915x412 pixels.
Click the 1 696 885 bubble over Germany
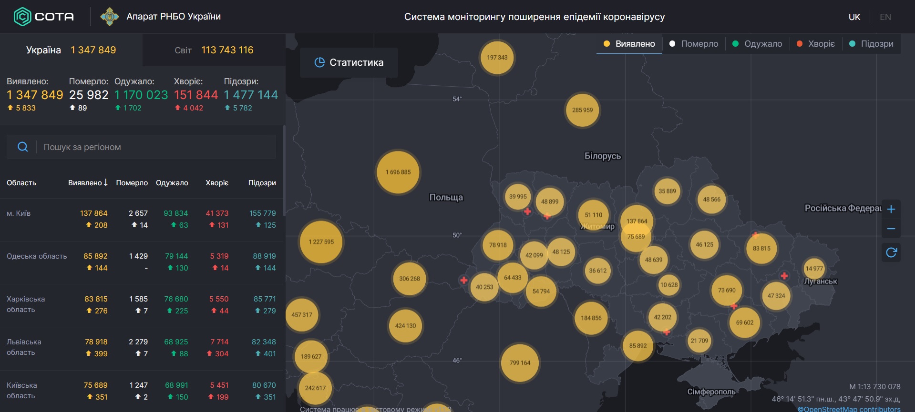pyautogui.click(x=398, y=172)
